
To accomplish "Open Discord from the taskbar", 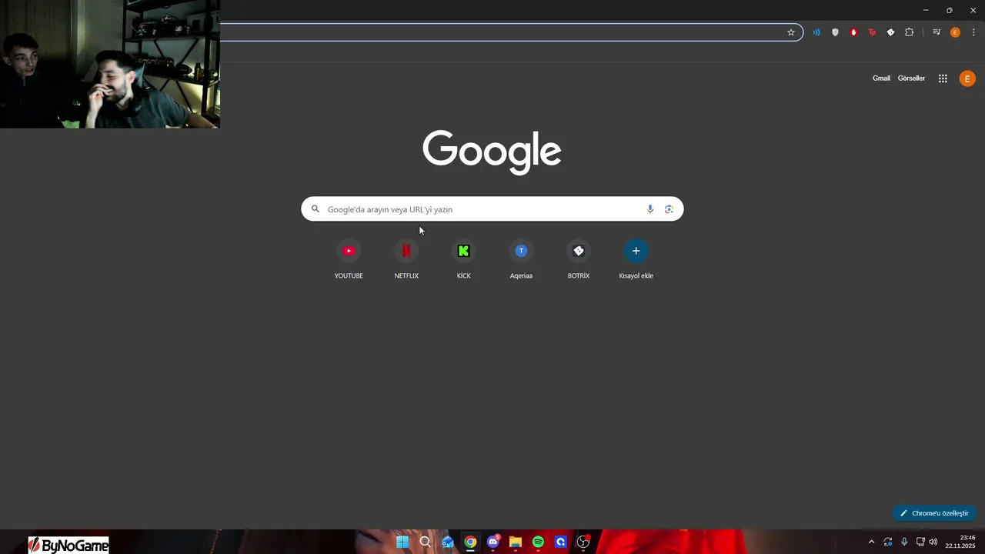I will coord(493,542).
